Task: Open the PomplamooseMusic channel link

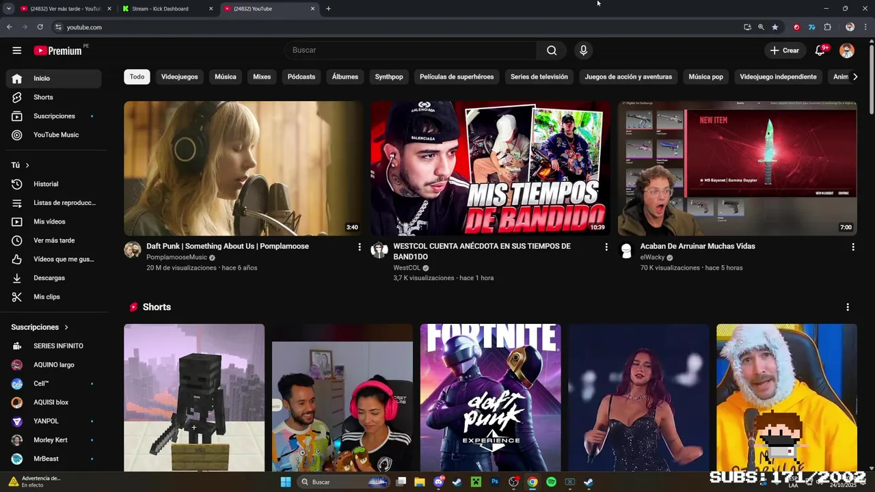Action: coord(176,258)
